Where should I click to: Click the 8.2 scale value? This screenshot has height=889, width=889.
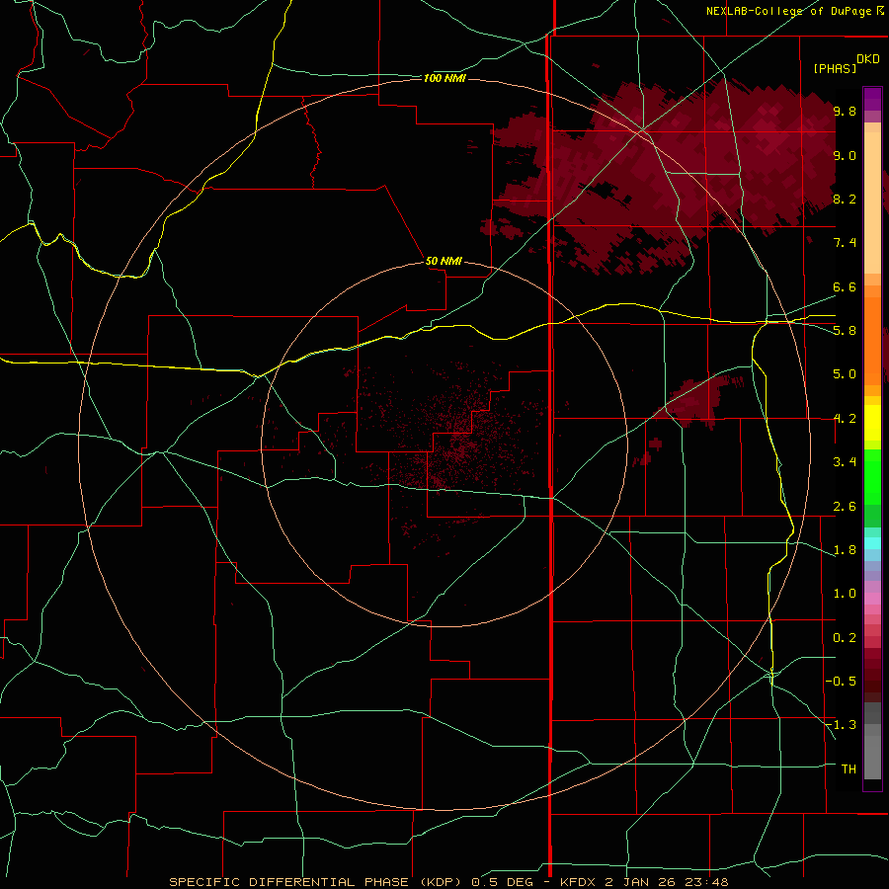[x=845, y=199]
